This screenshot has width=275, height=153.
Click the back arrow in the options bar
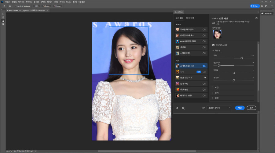(4, 6)
